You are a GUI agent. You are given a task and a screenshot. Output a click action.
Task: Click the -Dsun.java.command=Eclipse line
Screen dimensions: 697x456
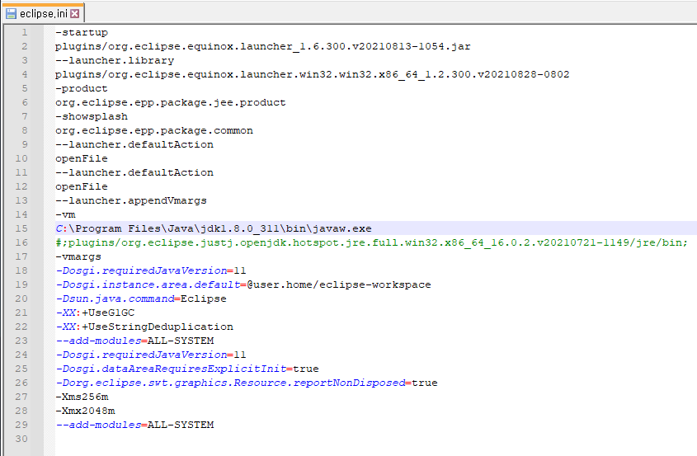pyautogui.click(x=141, y=299)
